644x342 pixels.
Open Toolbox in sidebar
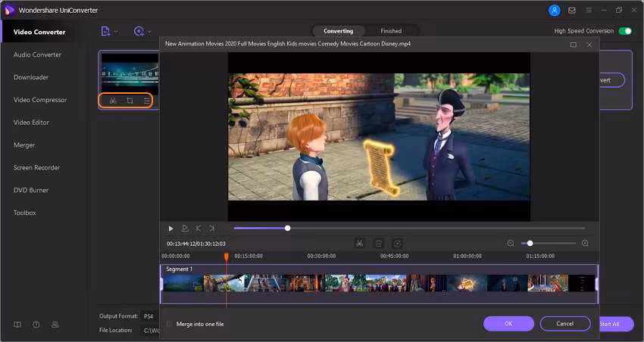point(25,213)
